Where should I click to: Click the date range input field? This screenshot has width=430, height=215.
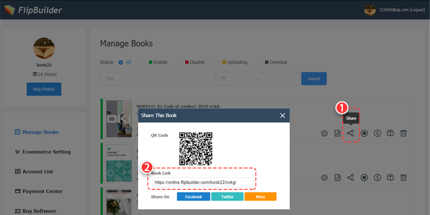coord(259,79)
